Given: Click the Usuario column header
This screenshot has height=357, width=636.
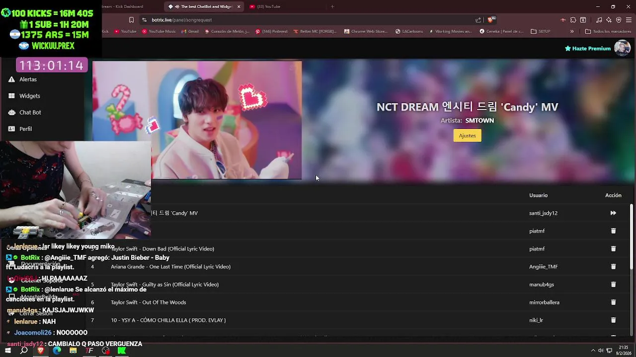Looking at the screenshot, I should (538, 195).
